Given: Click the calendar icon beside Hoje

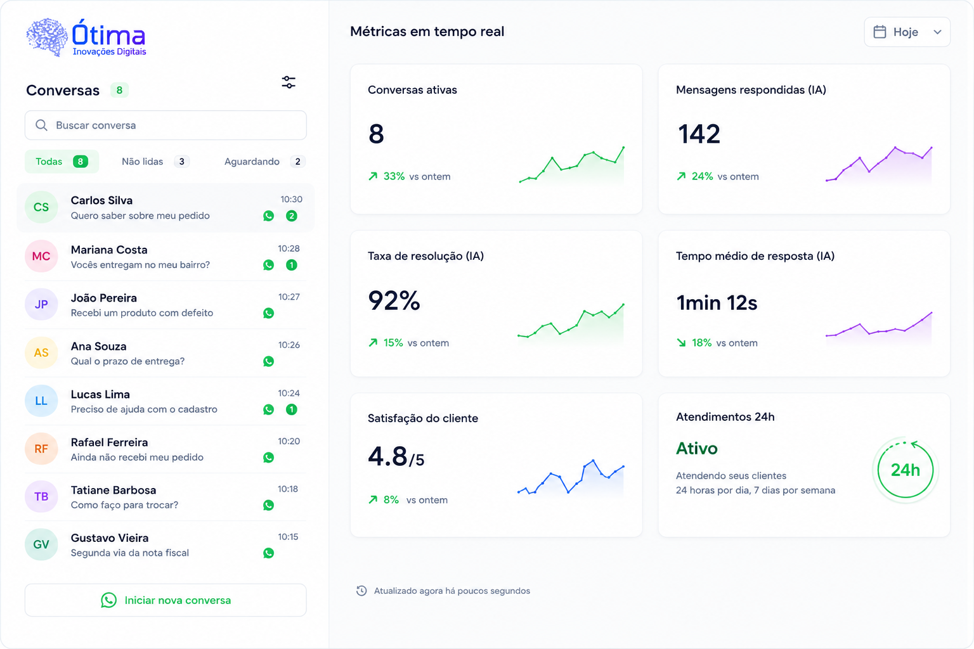Looking at the screenshot, I should point(880,32).
